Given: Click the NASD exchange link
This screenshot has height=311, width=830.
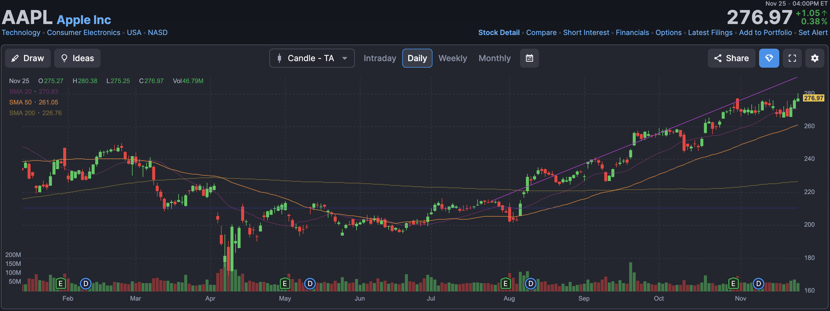Looking at the screenshot, I should (158, 33).
